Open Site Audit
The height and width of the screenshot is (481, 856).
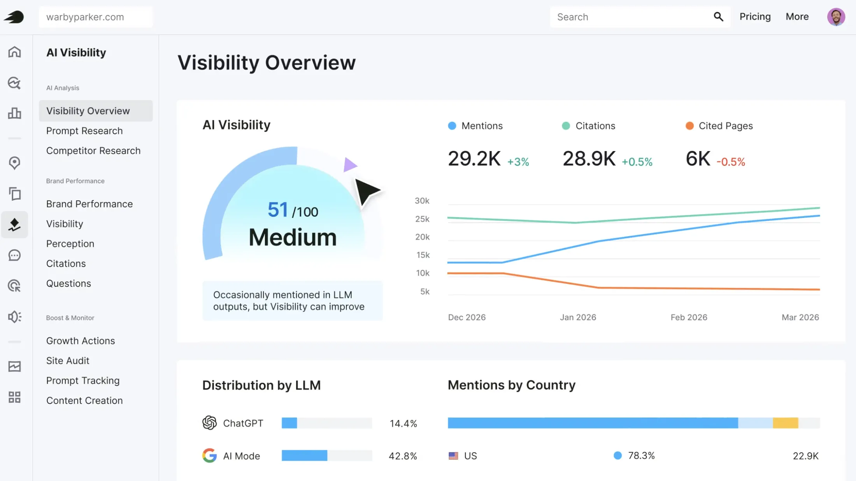tap(68, 360)
